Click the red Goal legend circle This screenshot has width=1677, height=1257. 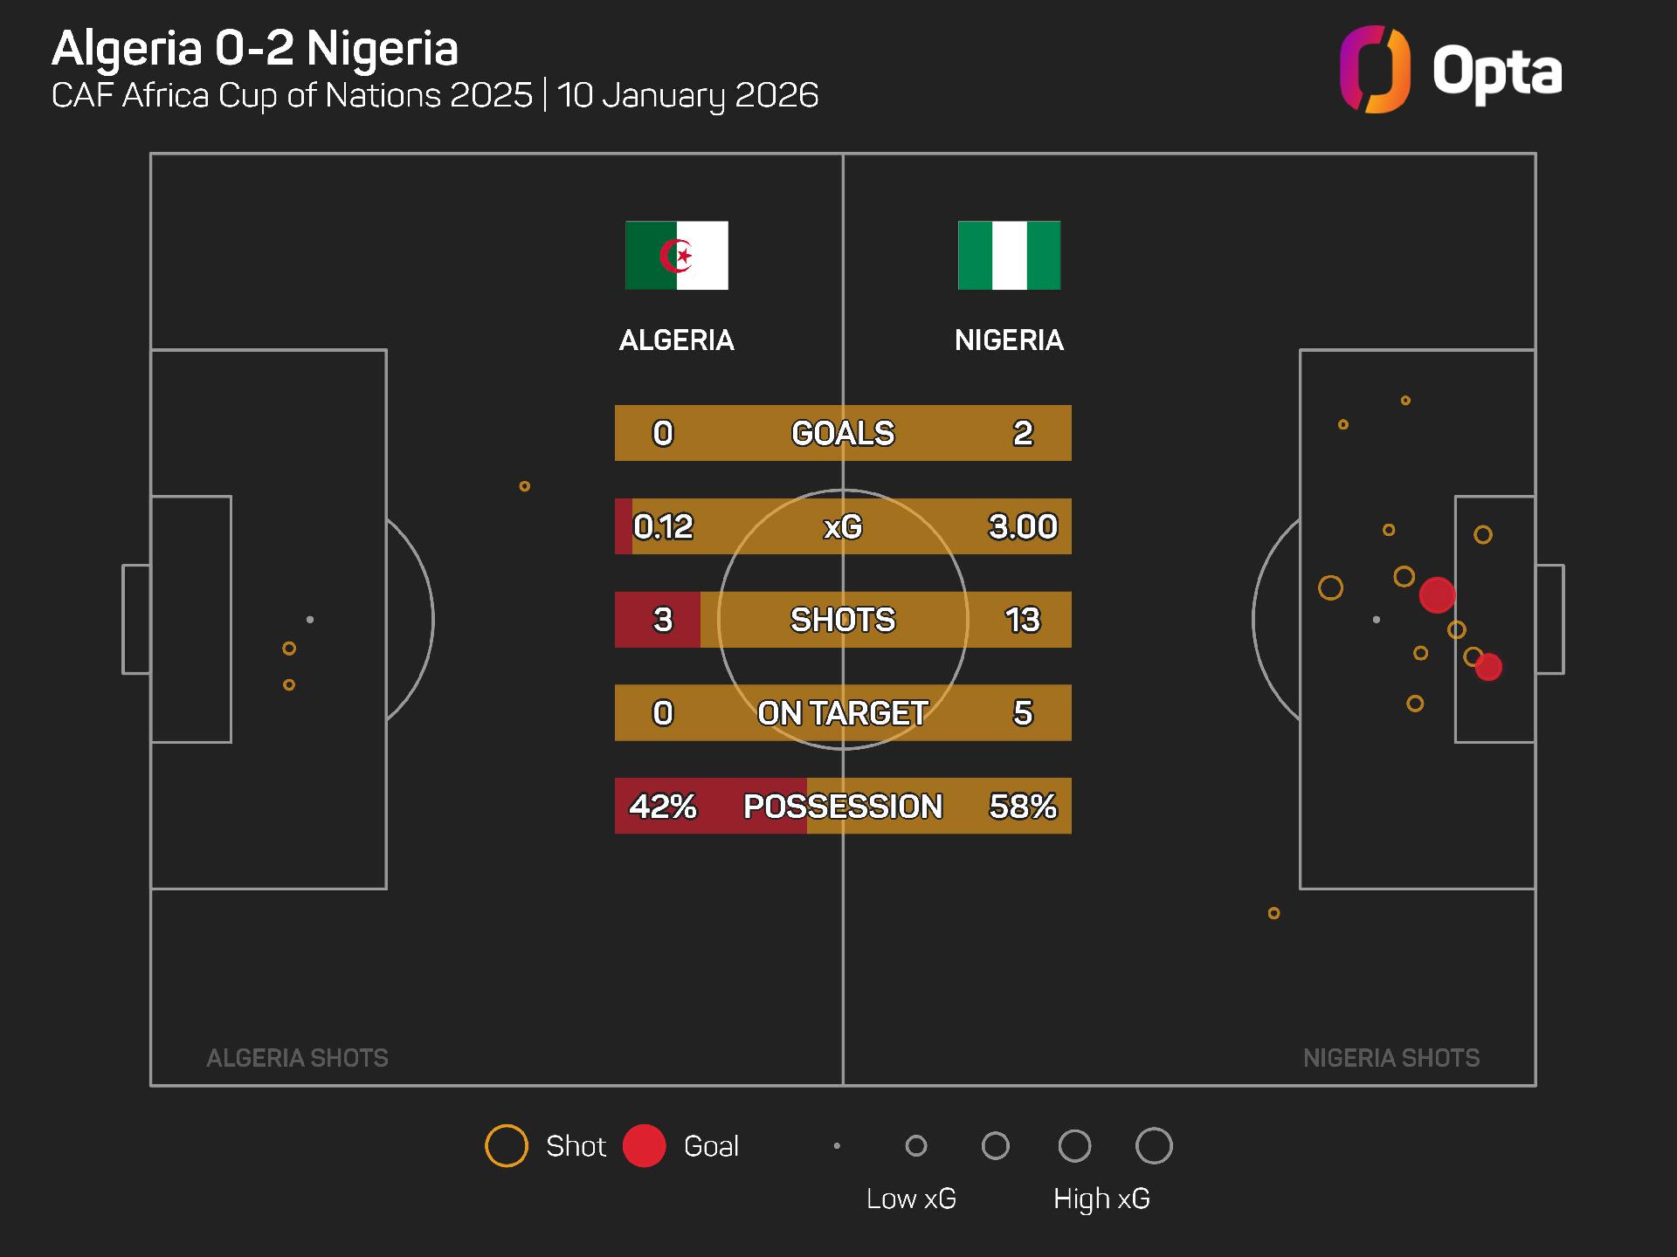(645, 1146)
